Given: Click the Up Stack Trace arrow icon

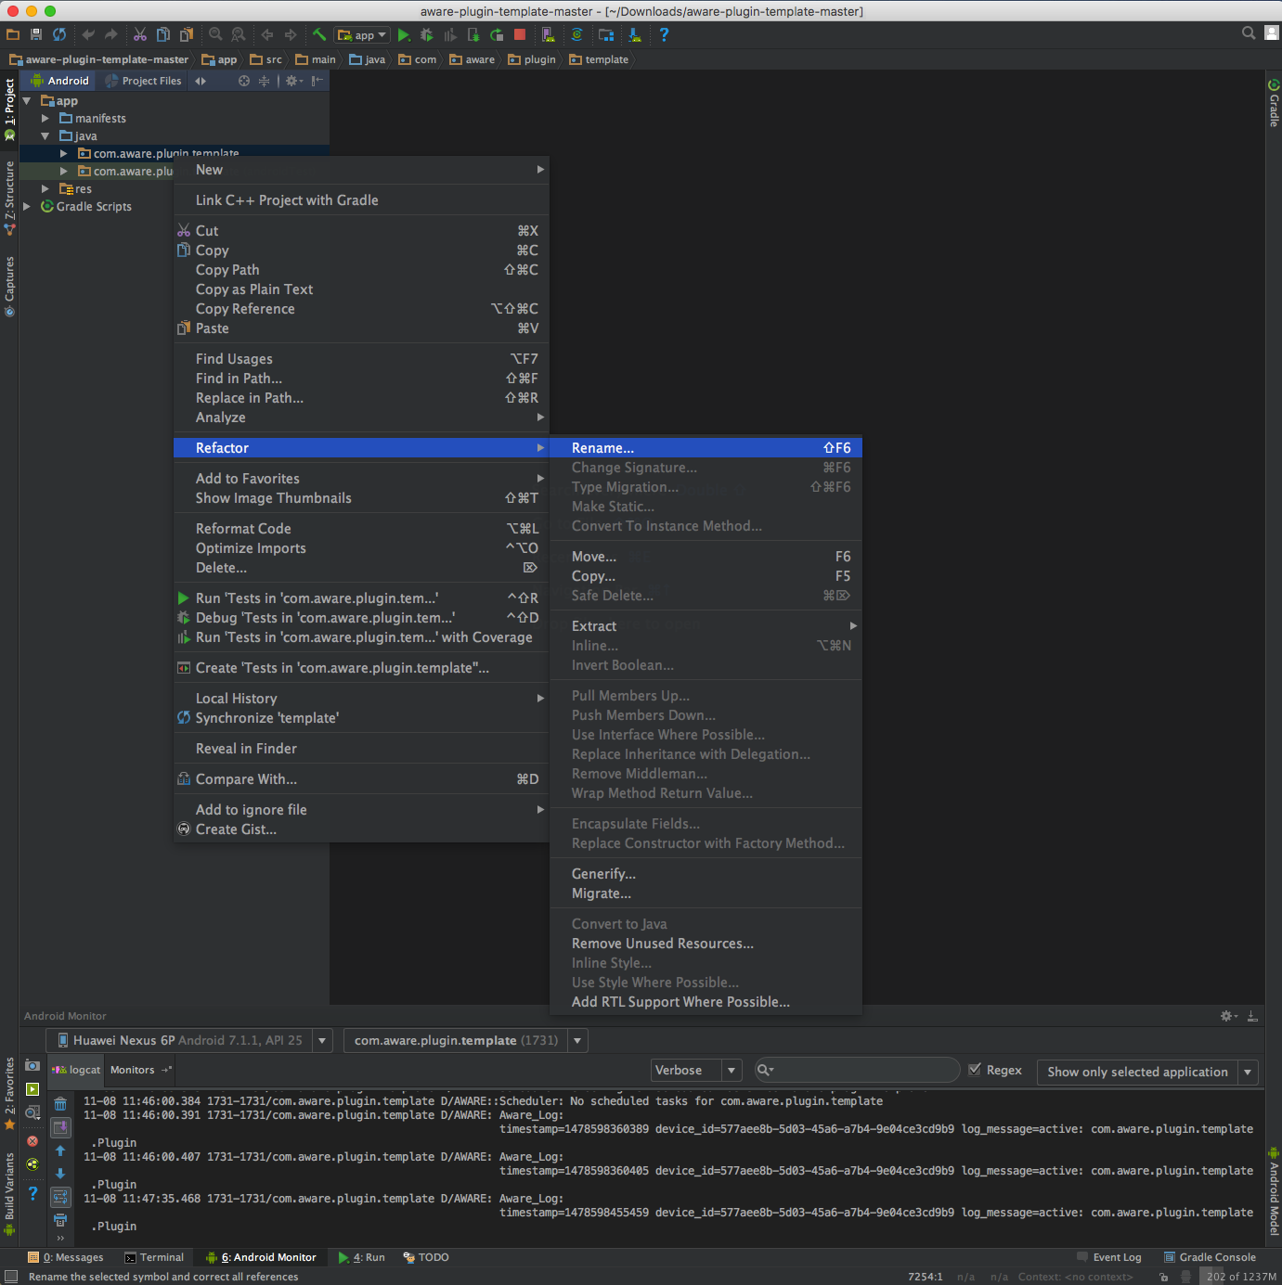Looking at the screenshot, I should pos(60,1150).
